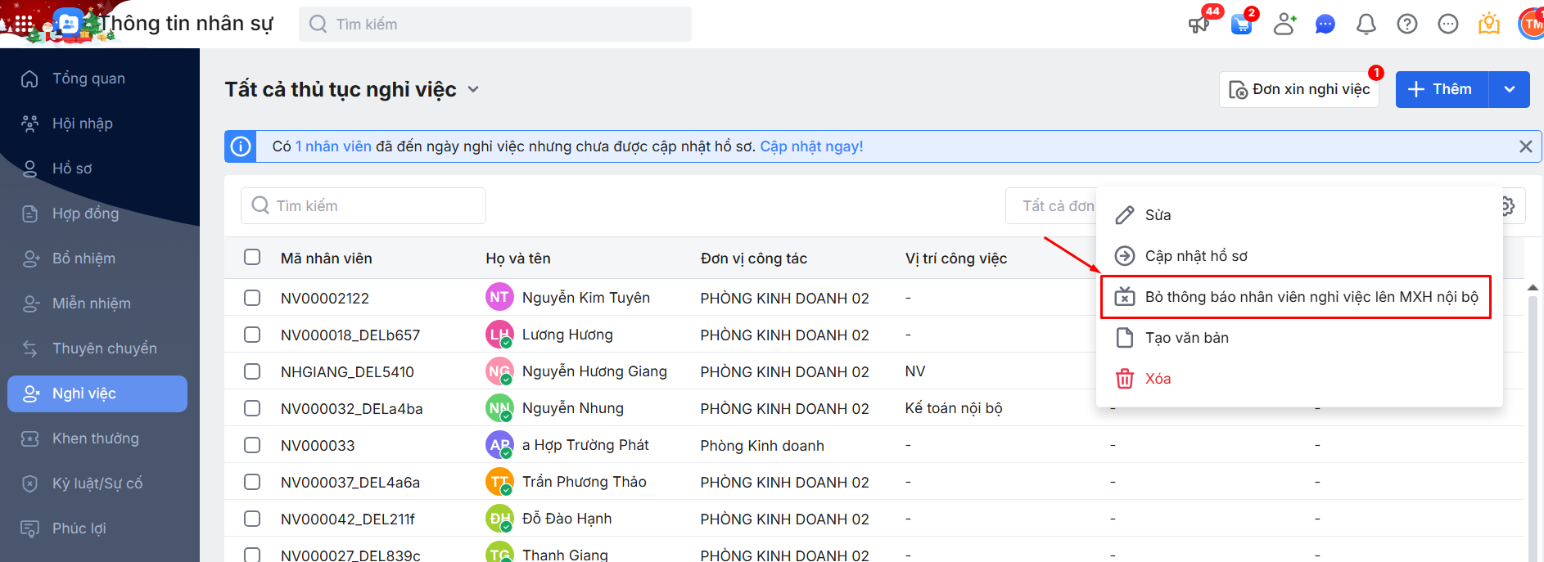The width and height of the screenshot is (1544, 562).
Task: Open the app launcher grid icon
Action: point(24,24)
